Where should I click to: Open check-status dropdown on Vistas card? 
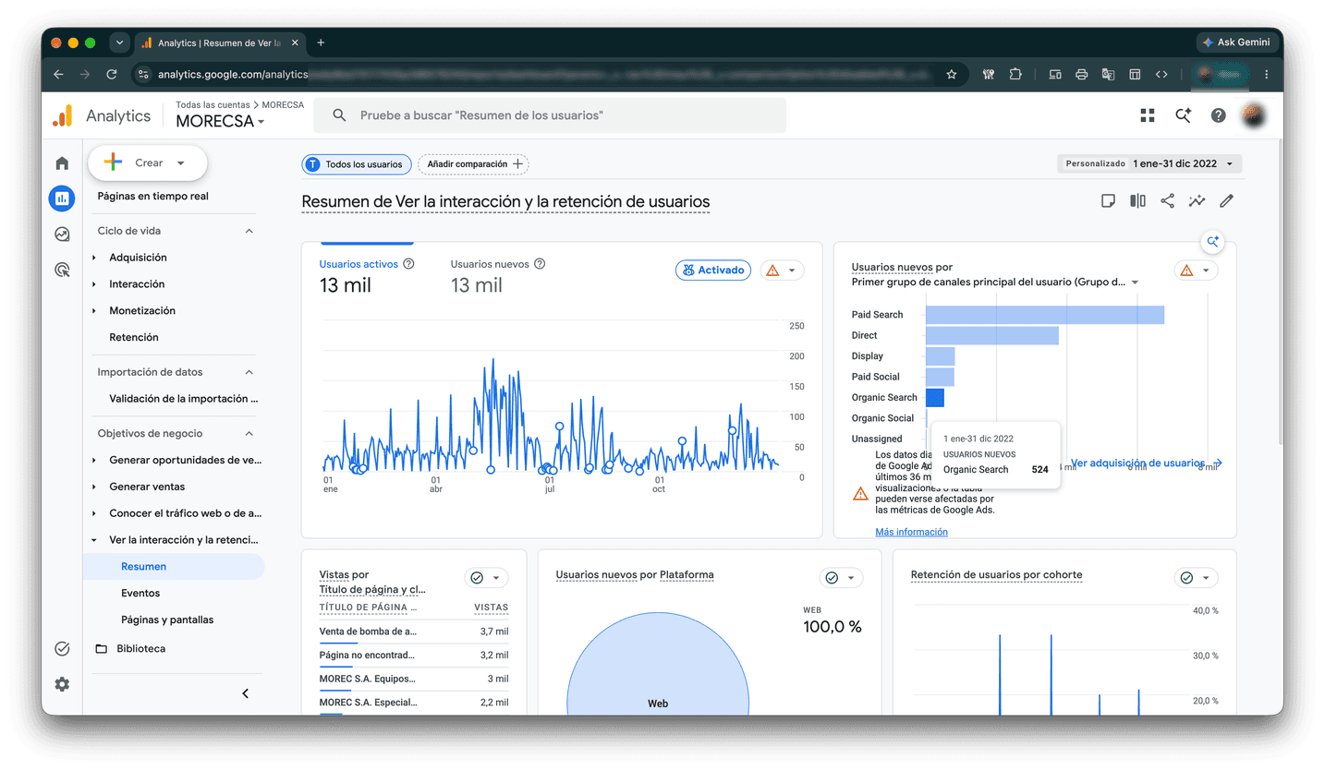(486, 578)
